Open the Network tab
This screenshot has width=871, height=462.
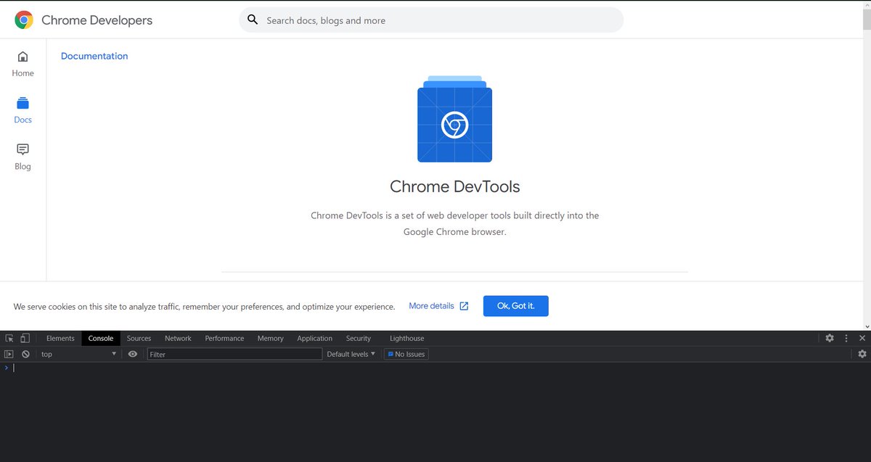[x=178, y=338]
